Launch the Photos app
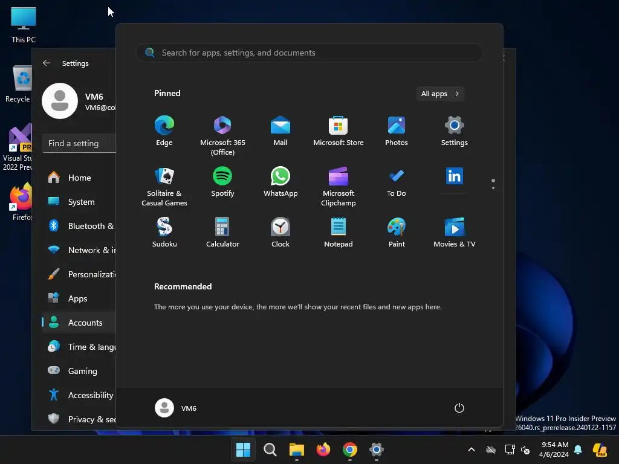This screenshot has height=464, width=619. click(397, 131)
